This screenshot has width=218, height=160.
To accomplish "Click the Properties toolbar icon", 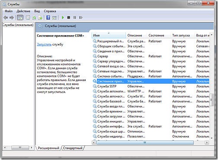I will click(x=28, y=18).
